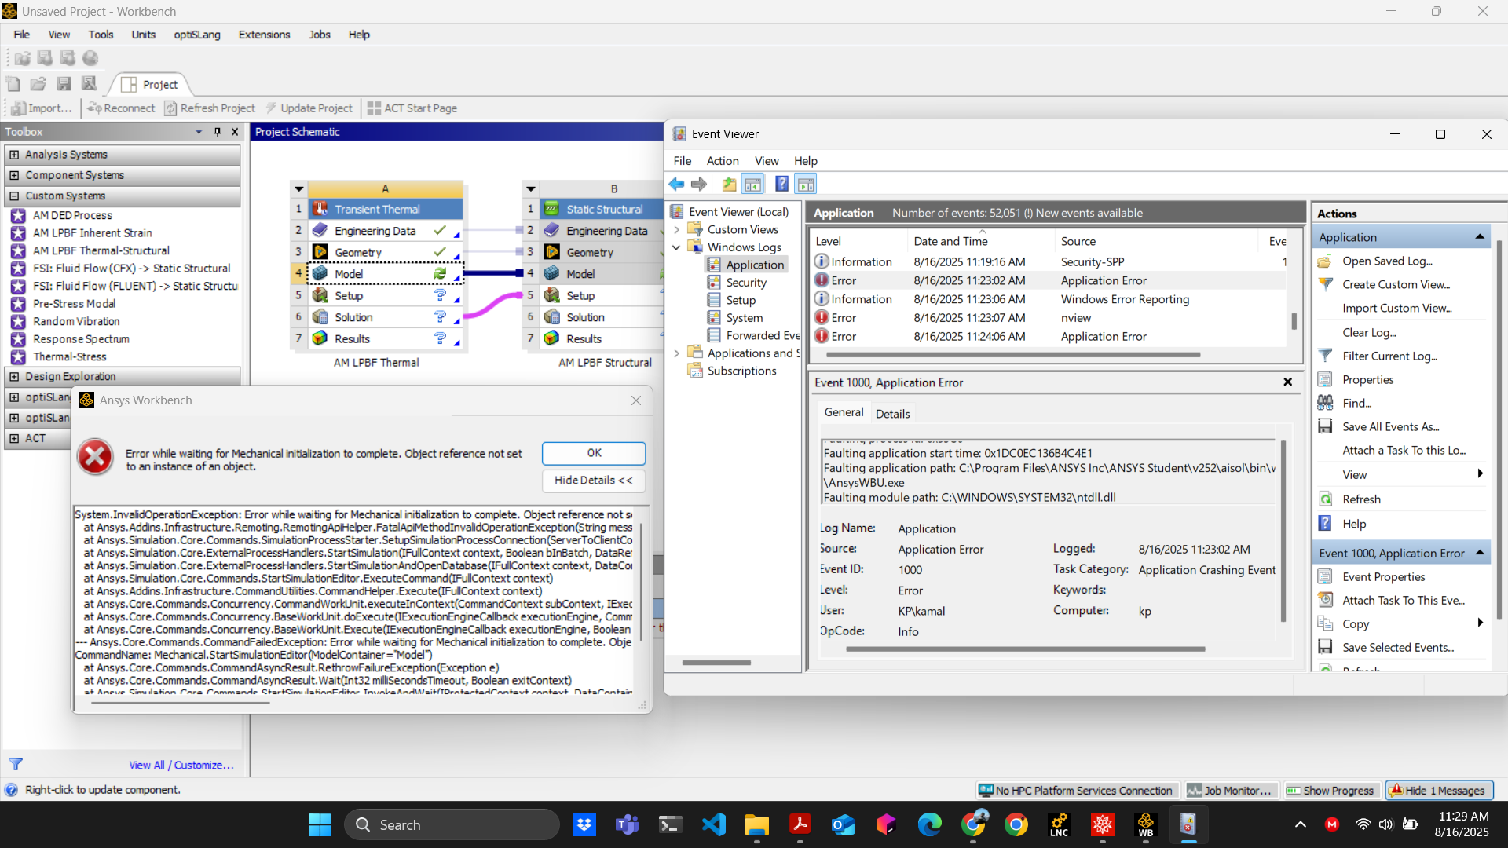
Task: Click Show Progress in status bar
Action: pyautogui.click(x=1331, y=791)
